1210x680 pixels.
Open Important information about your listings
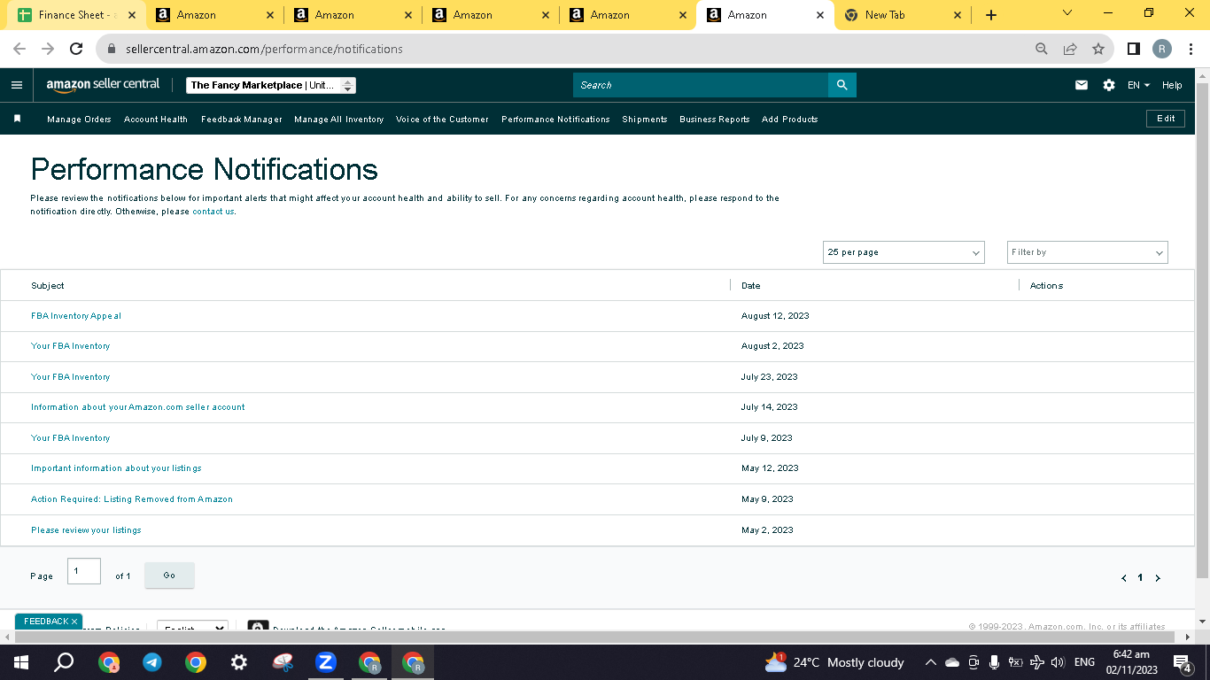116,468
